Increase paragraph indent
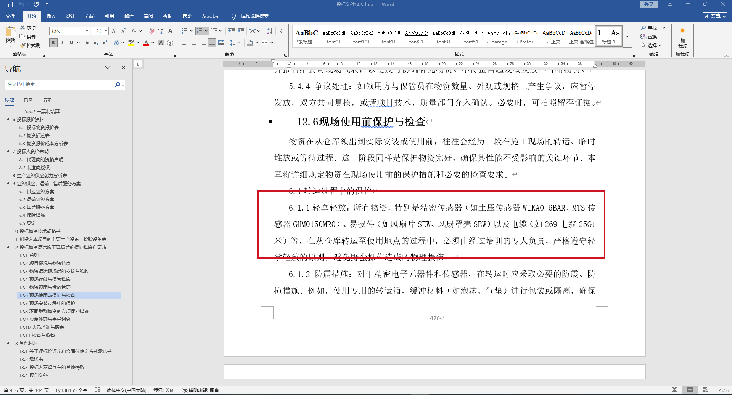The width and height of the screenshot is (732, 395). [x=241, y=31]
